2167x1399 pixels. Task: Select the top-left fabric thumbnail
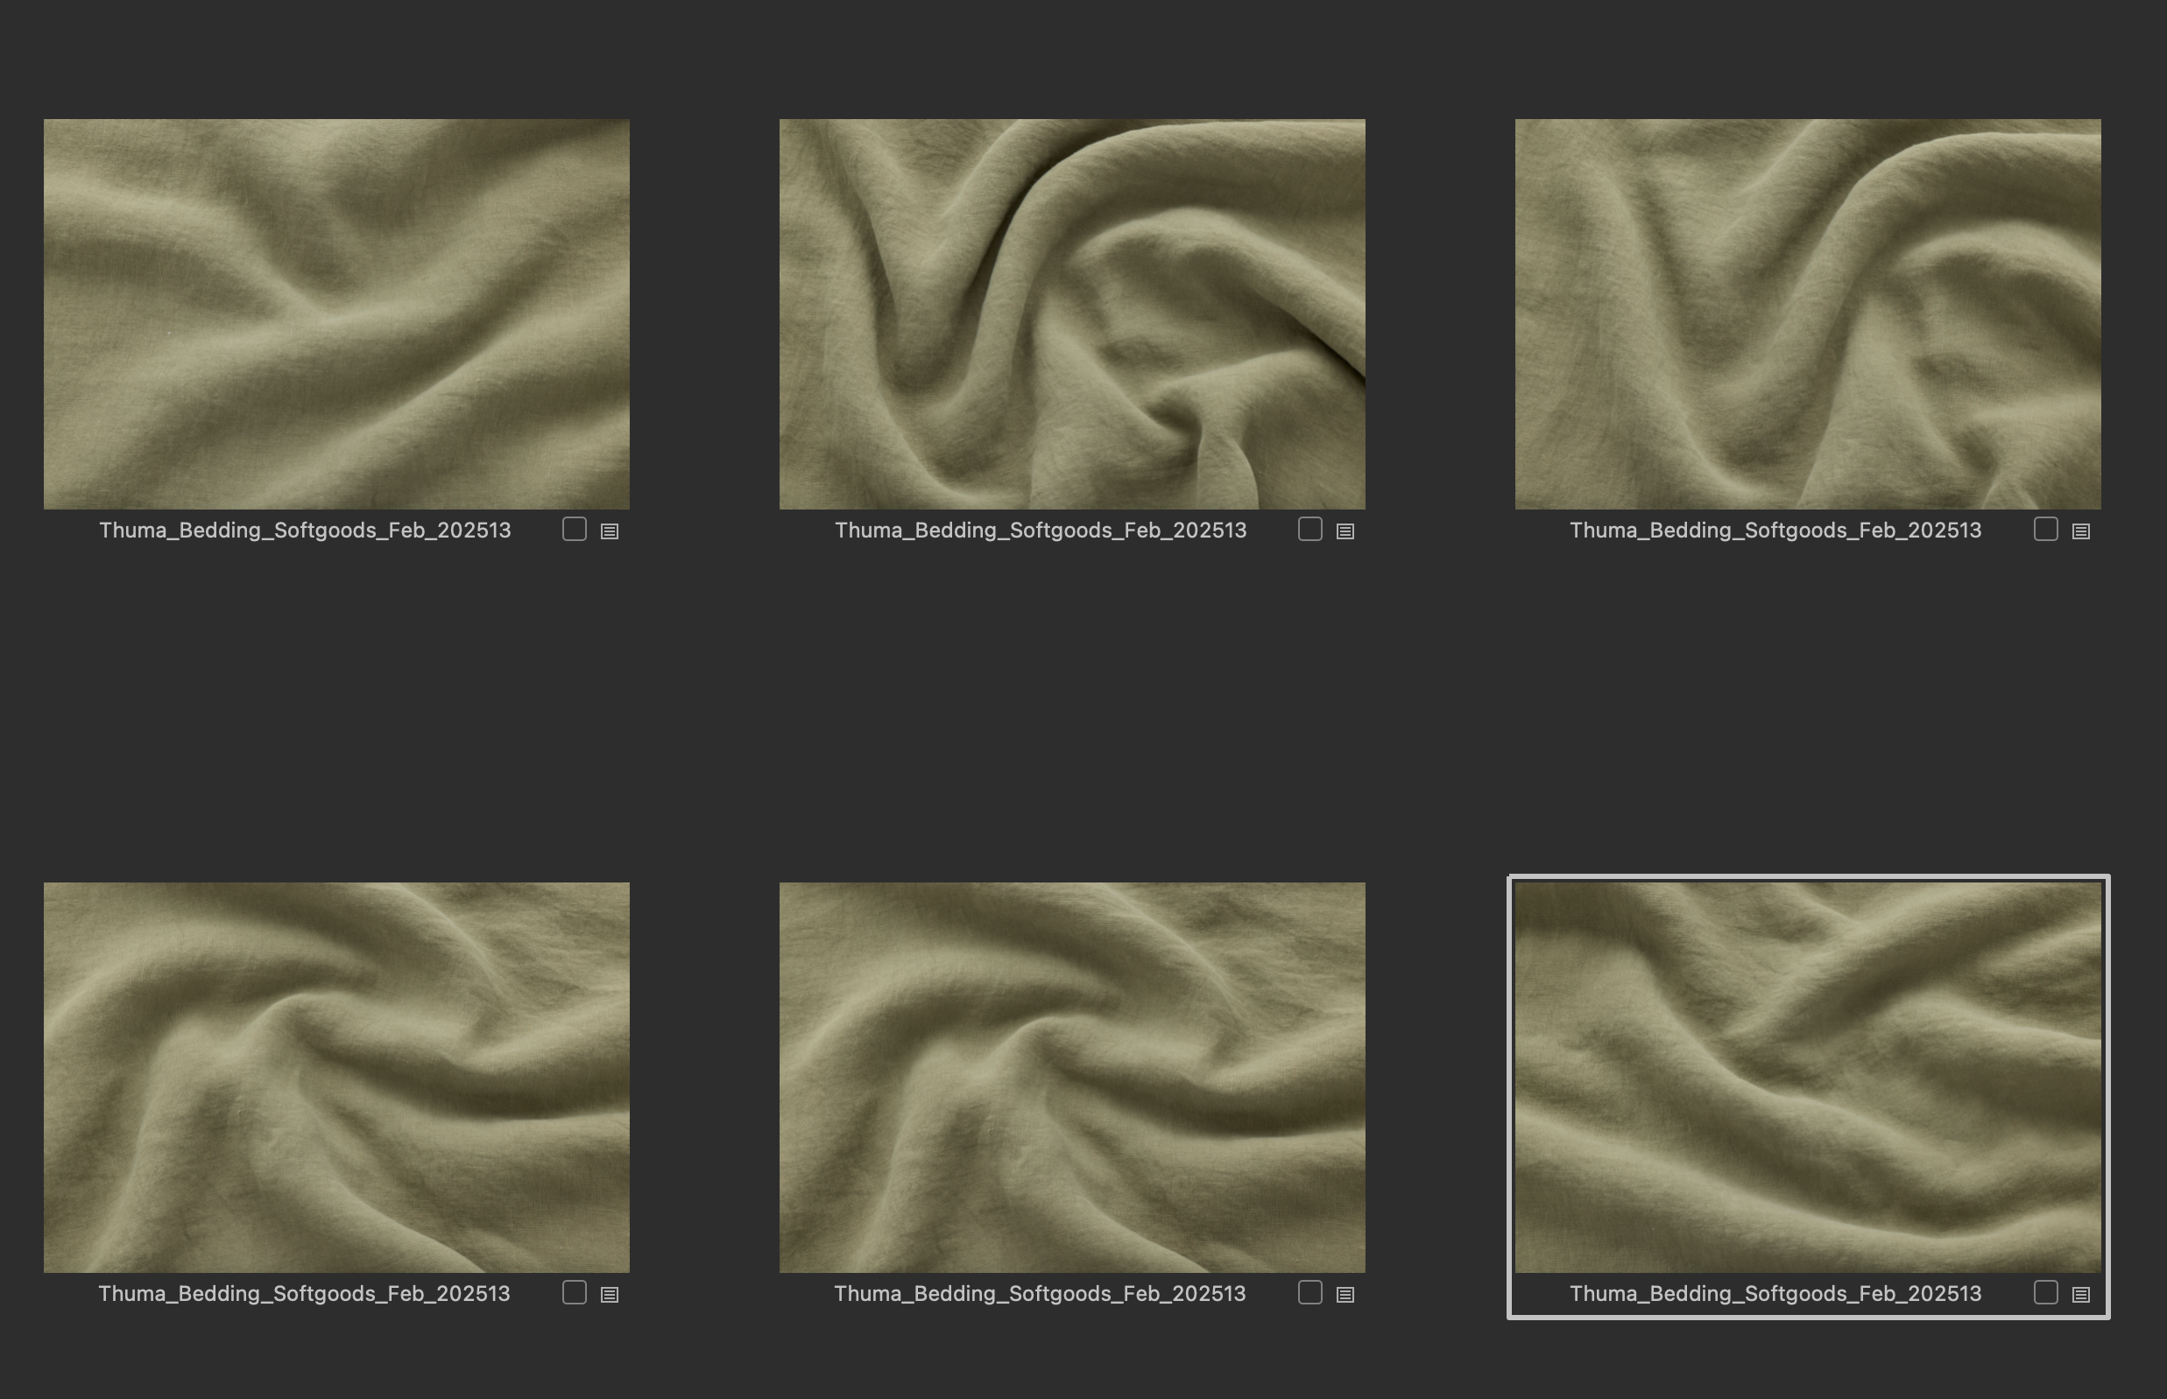(336, 313)
